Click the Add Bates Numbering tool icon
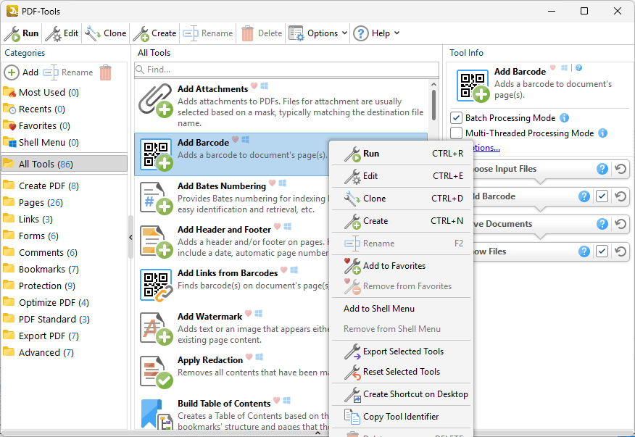The height and width of the screenshot is (437, 635). tap(156, 198)
